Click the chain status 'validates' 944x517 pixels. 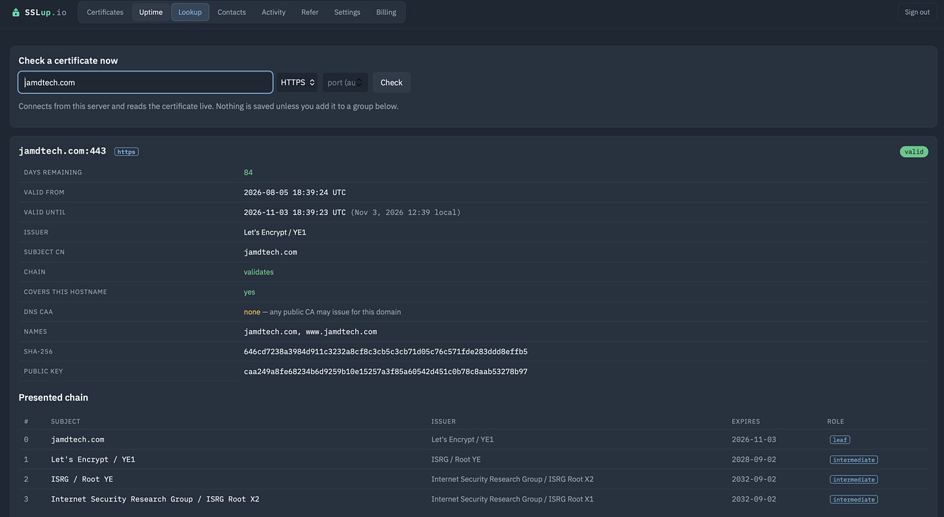coord(259,272)
